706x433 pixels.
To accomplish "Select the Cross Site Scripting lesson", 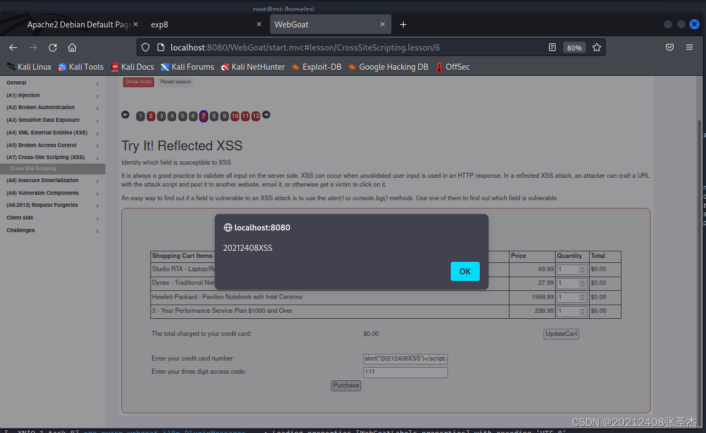I will point(53,169).
